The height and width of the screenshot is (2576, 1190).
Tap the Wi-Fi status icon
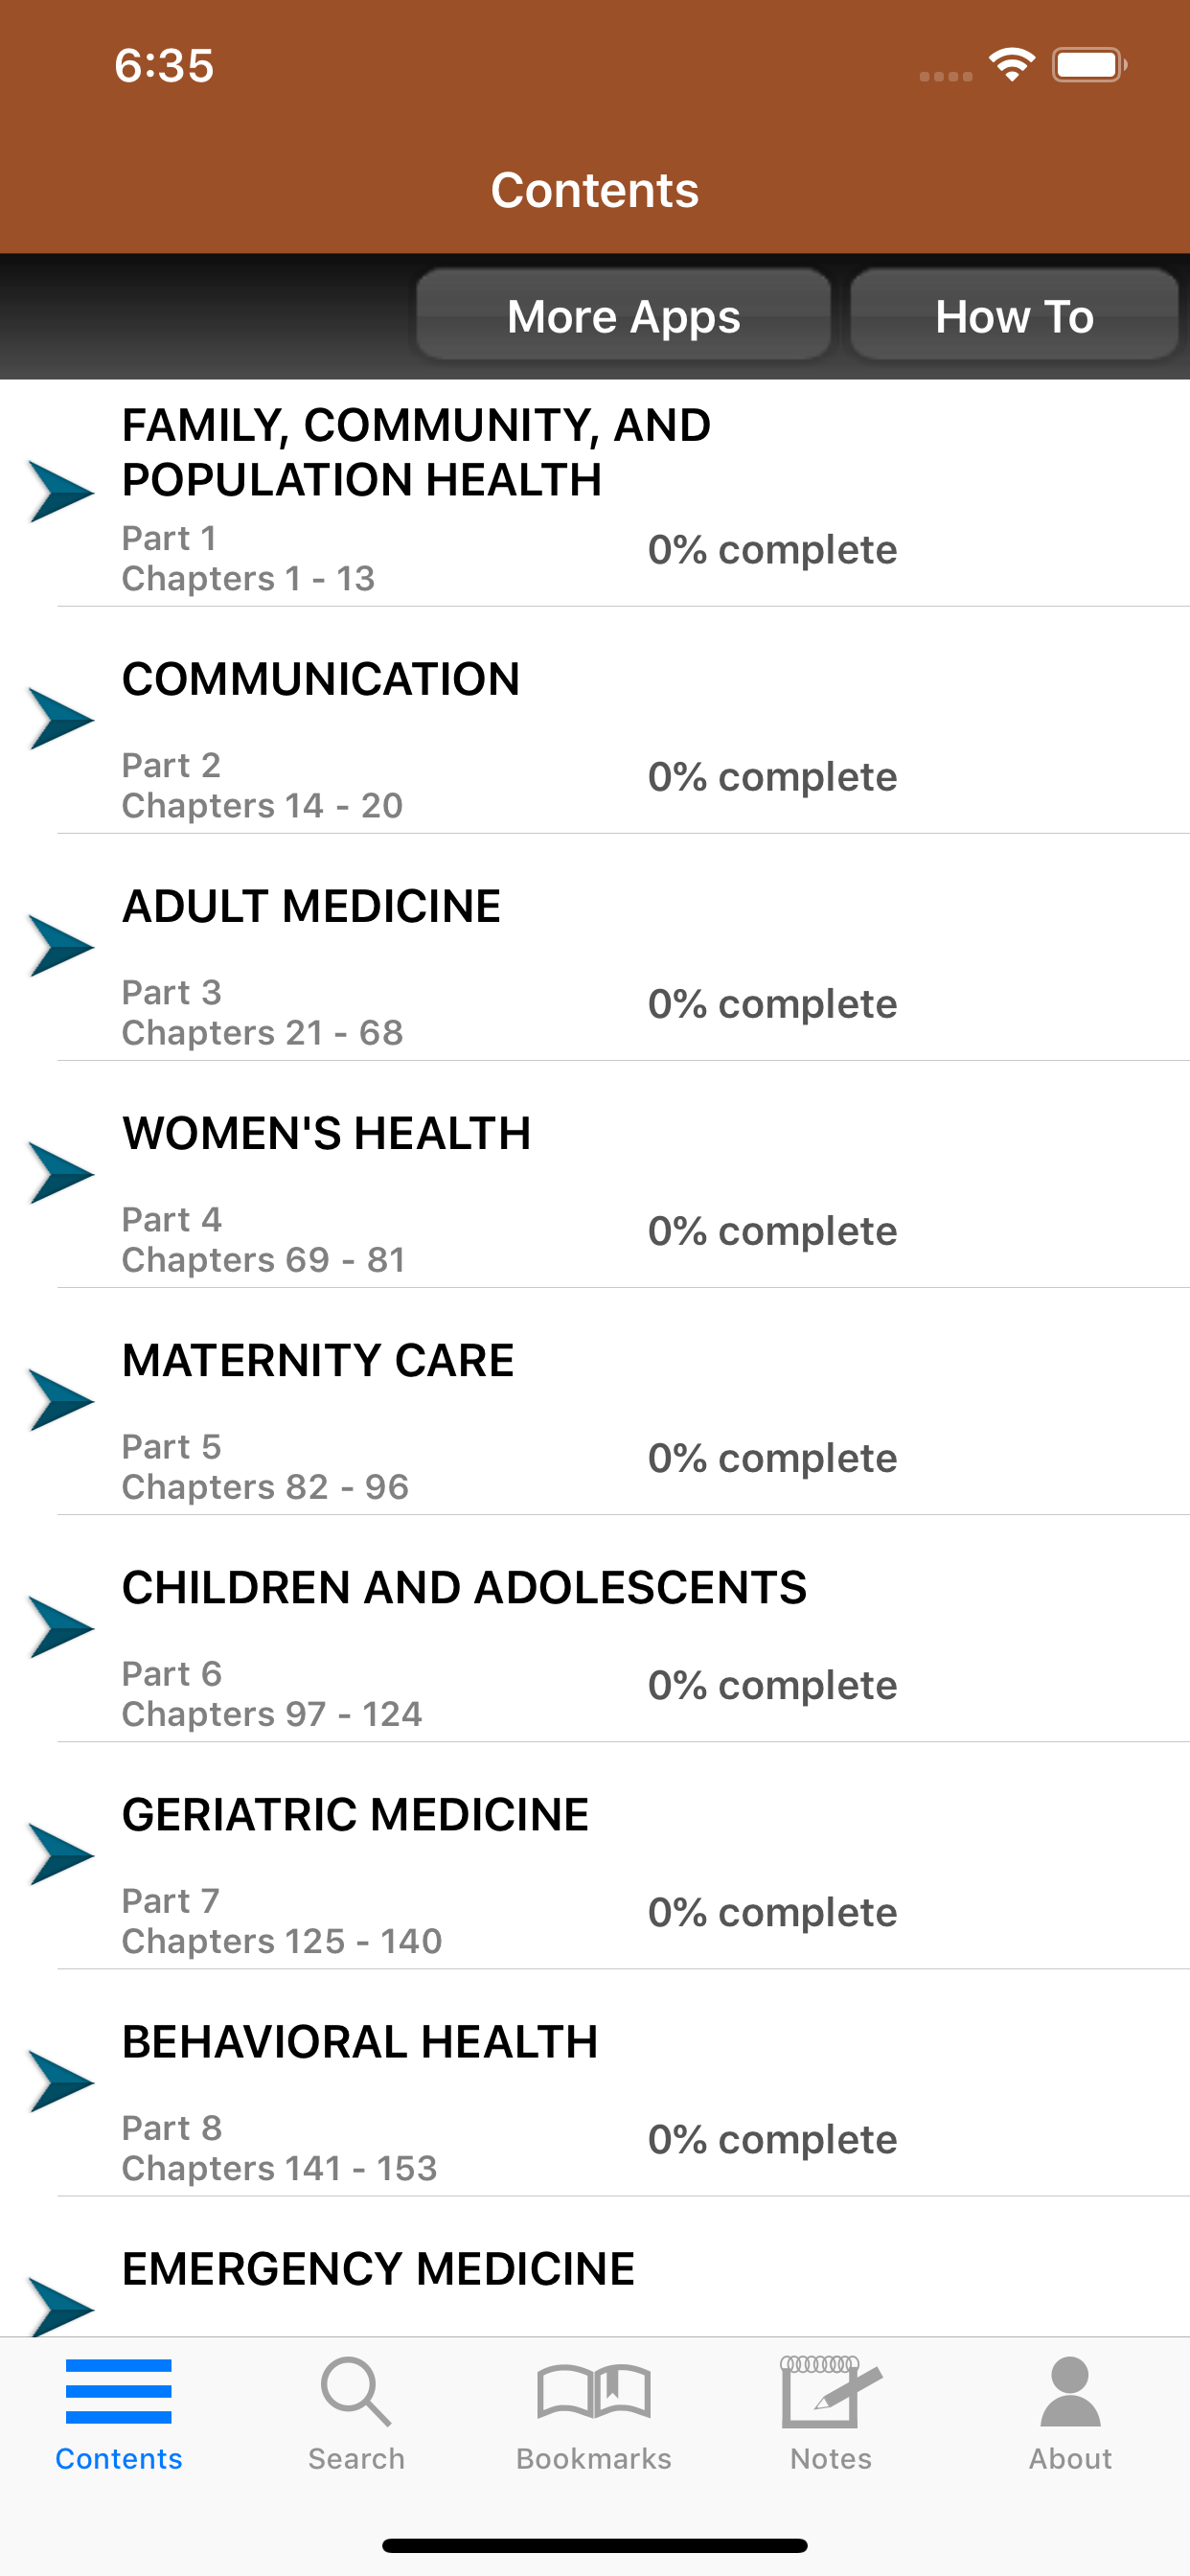click(1011, 65)
